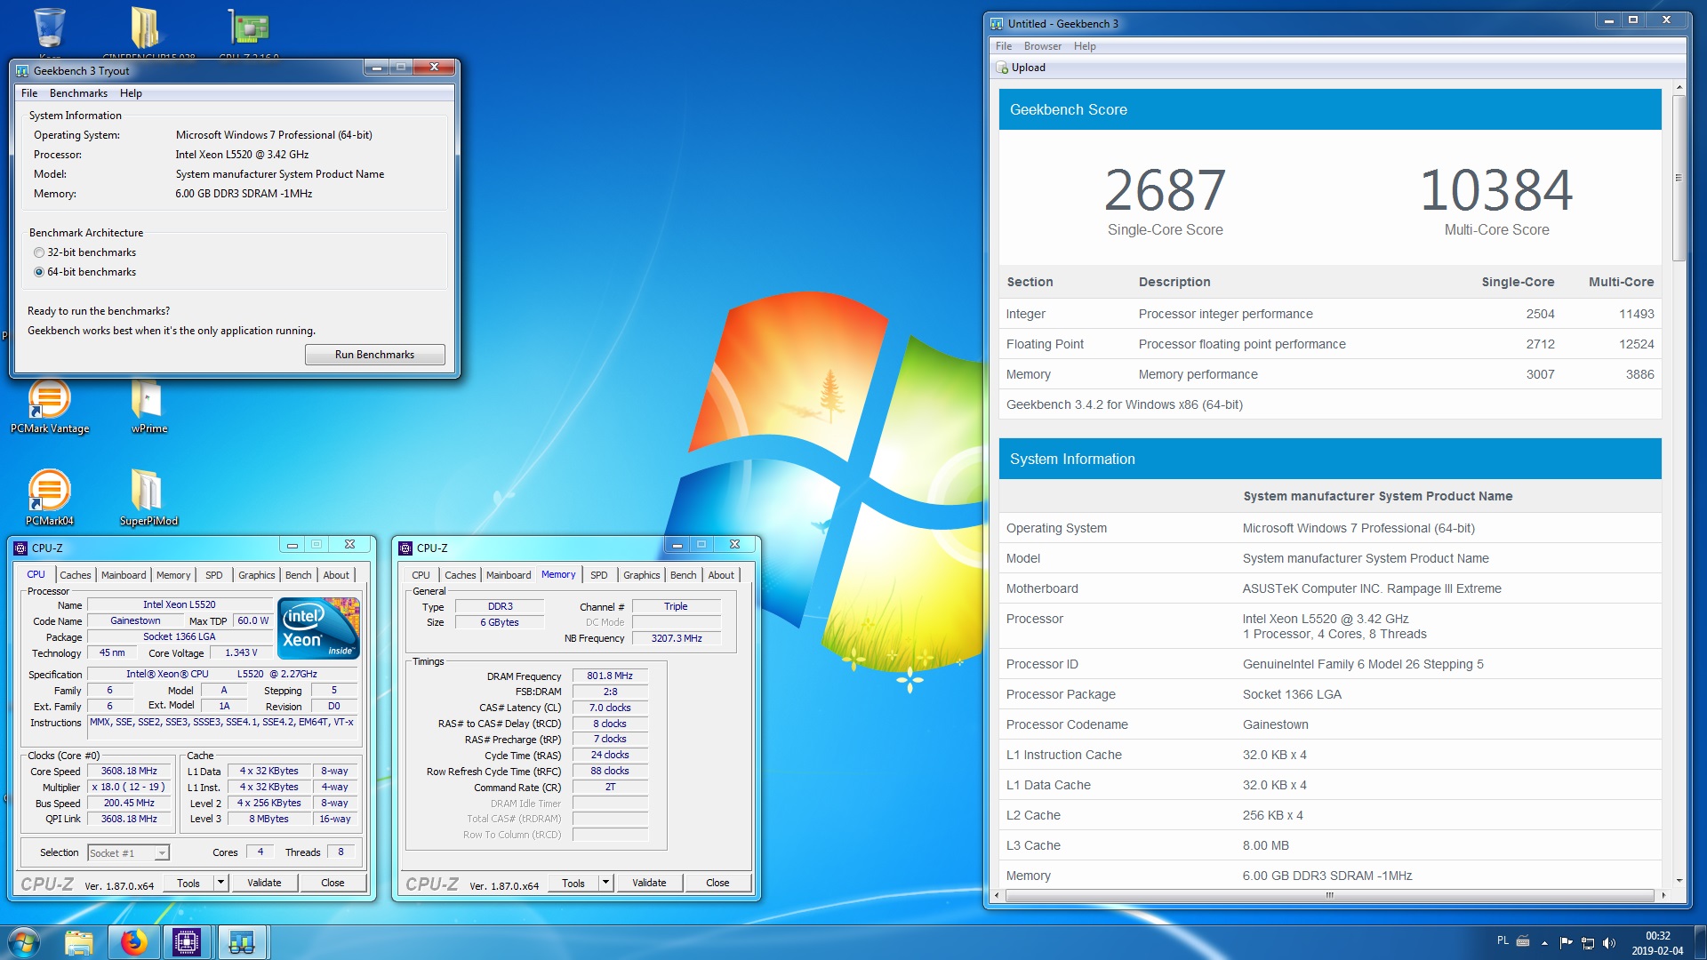
Task: Open the Socket #1 selection dropdown
Action: (129, 853)
